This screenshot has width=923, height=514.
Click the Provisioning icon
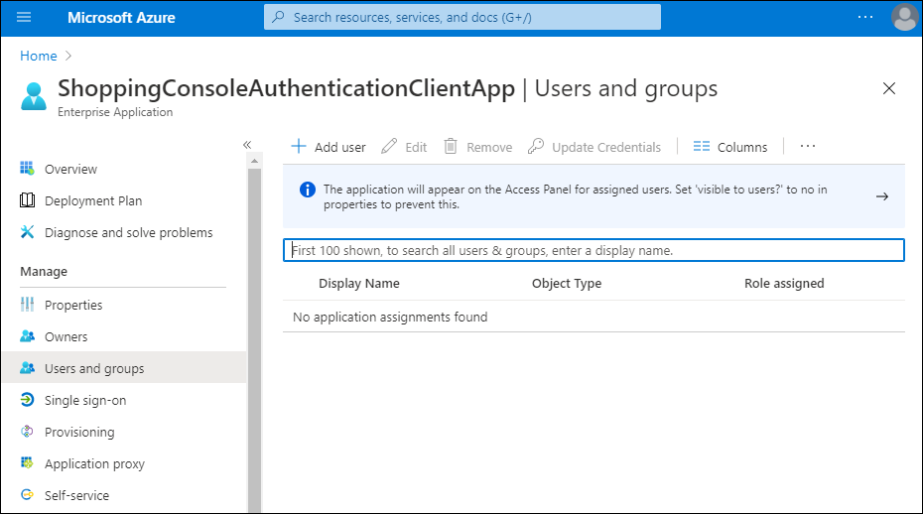tap(28, 432)
